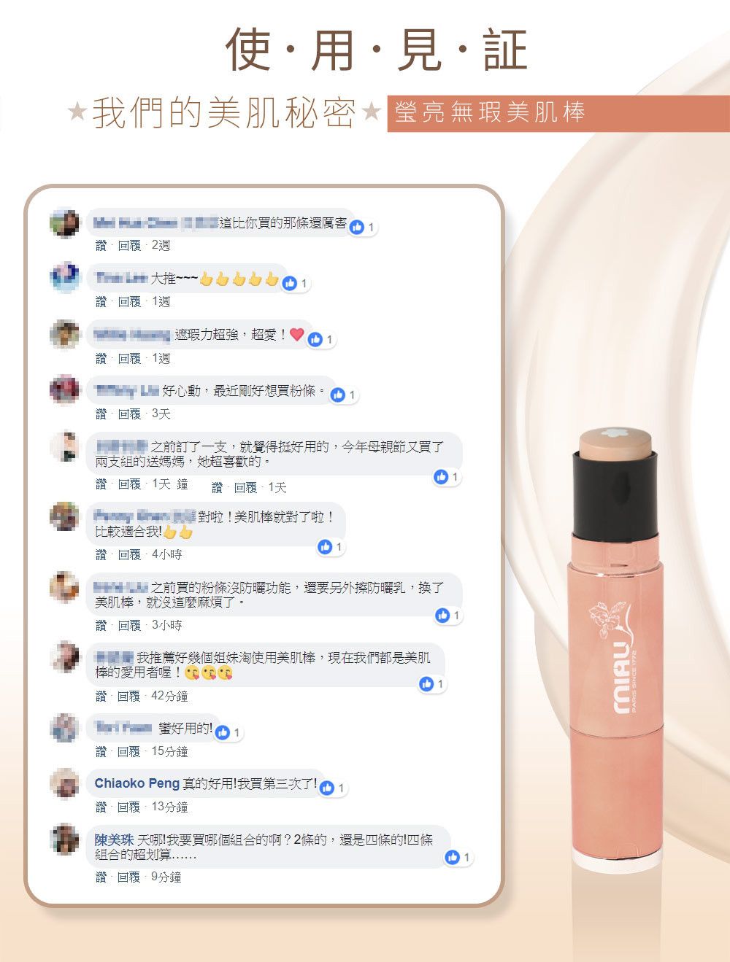The height and width of the screenshot is (962, 730).
Task: Open 陳美珠 profile name link
Action: [x=114, y=840]
